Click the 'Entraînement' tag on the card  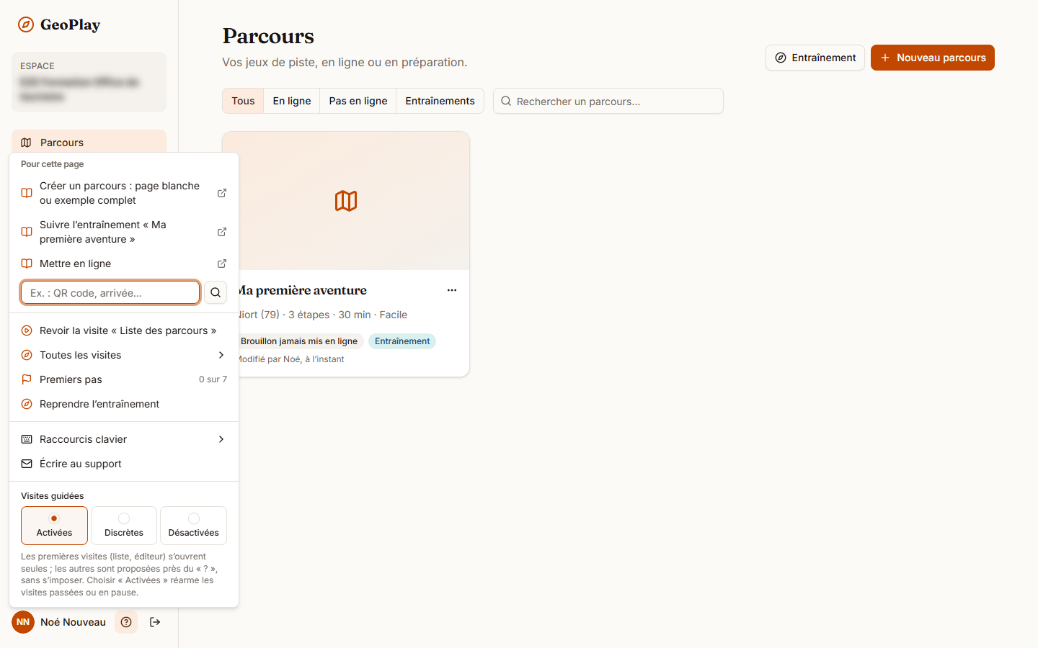(402, 341)
